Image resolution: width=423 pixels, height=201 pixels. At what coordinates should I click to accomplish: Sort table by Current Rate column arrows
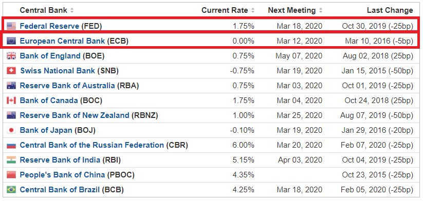click(253, 10)
